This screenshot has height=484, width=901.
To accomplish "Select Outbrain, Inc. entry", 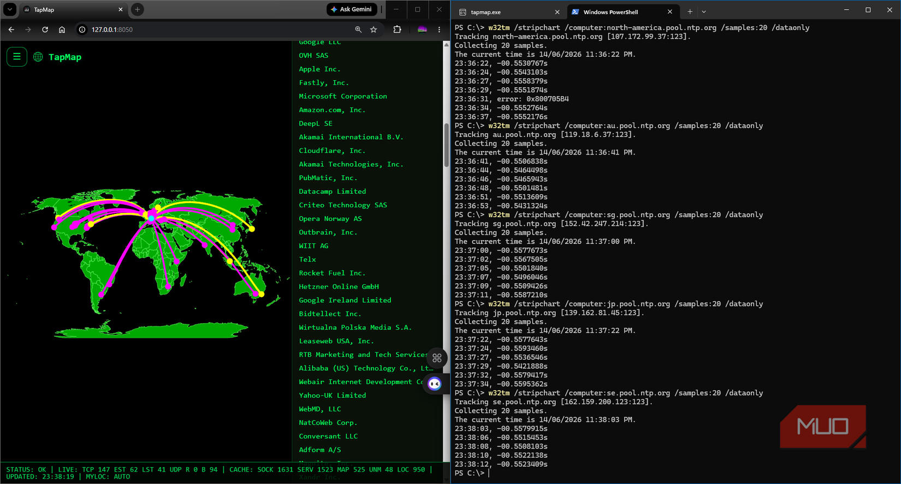I will (328, 232).
